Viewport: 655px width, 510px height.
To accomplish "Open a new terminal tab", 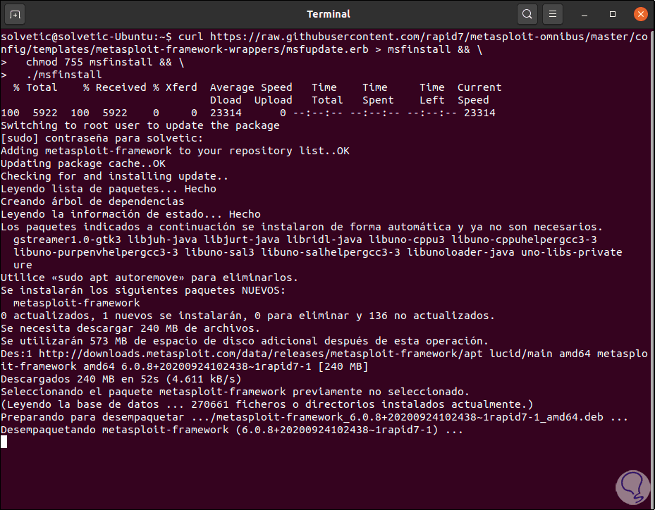I will (15, 14).
